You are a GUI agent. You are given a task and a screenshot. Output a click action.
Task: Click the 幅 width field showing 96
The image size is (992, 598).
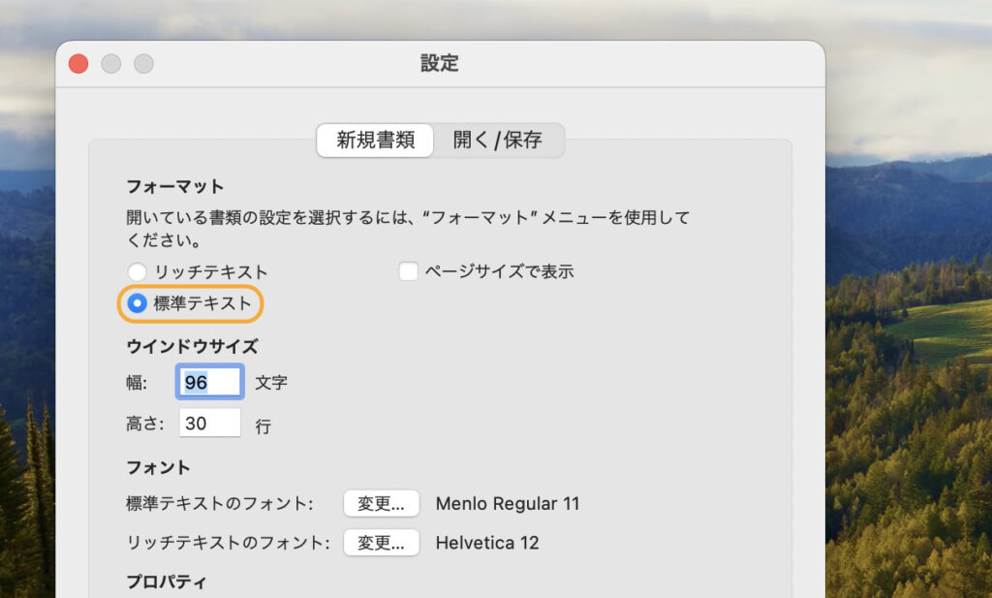point(209,383)
